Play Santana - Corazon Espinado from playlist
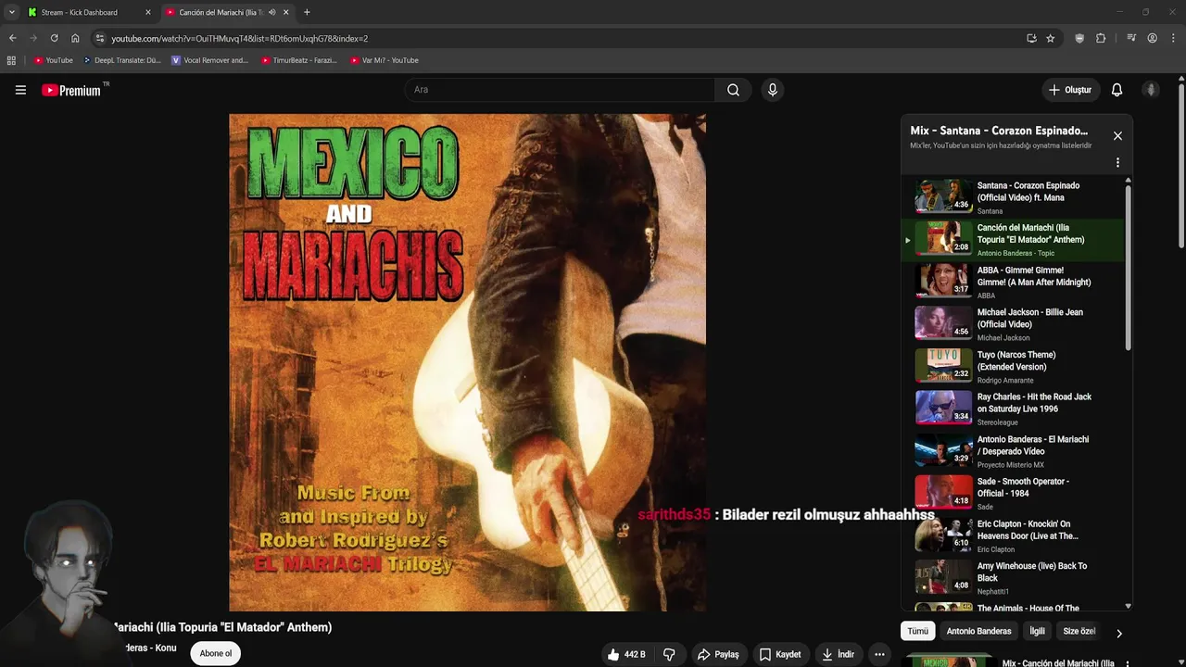 click(x=1014, y=196)
